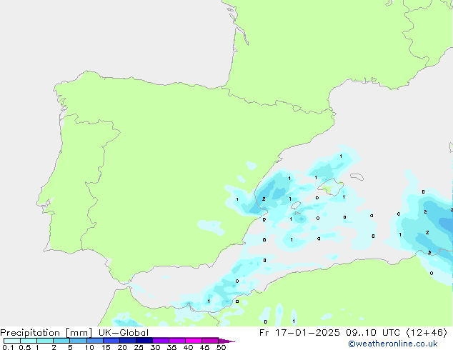
Task: Click the 'Precipitation' title text
Action: coord(30,333)
